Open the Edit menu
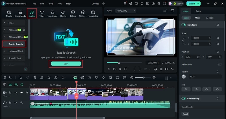 pyautogui.click(x=42, y=4)
